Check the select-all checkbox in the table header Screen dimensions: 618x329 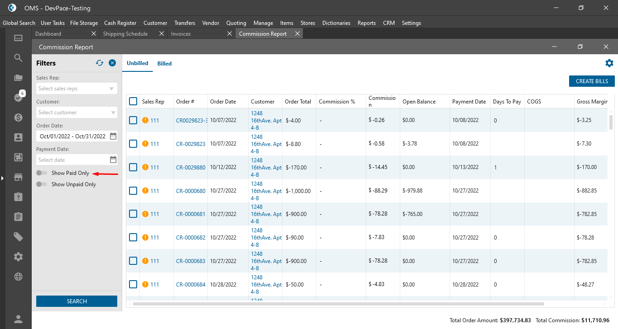[x=133, y=101]
